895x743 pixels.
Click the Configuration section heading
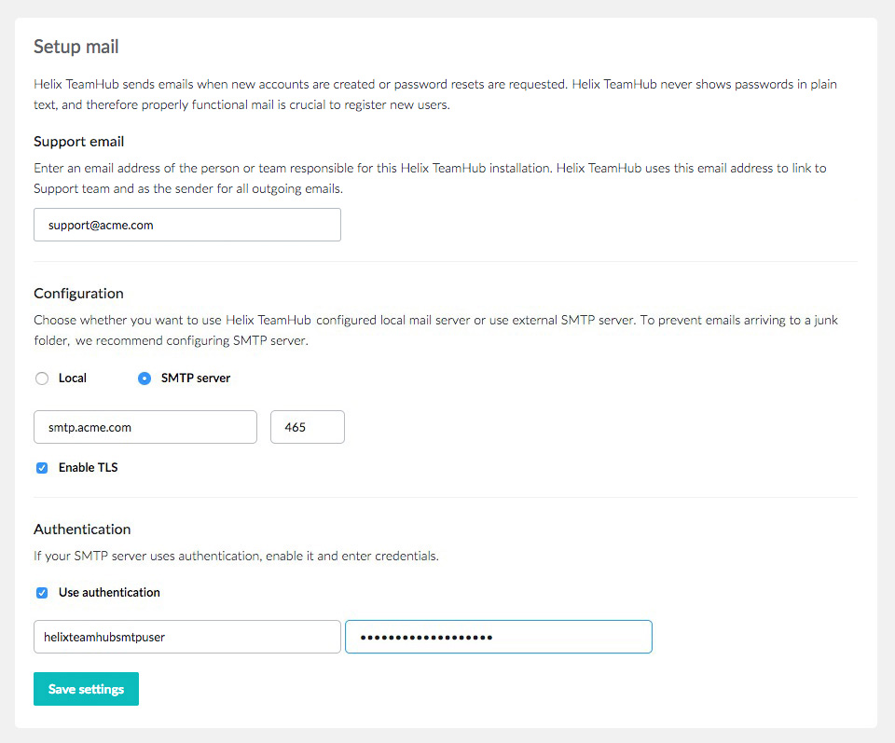[x=78, y=293]
